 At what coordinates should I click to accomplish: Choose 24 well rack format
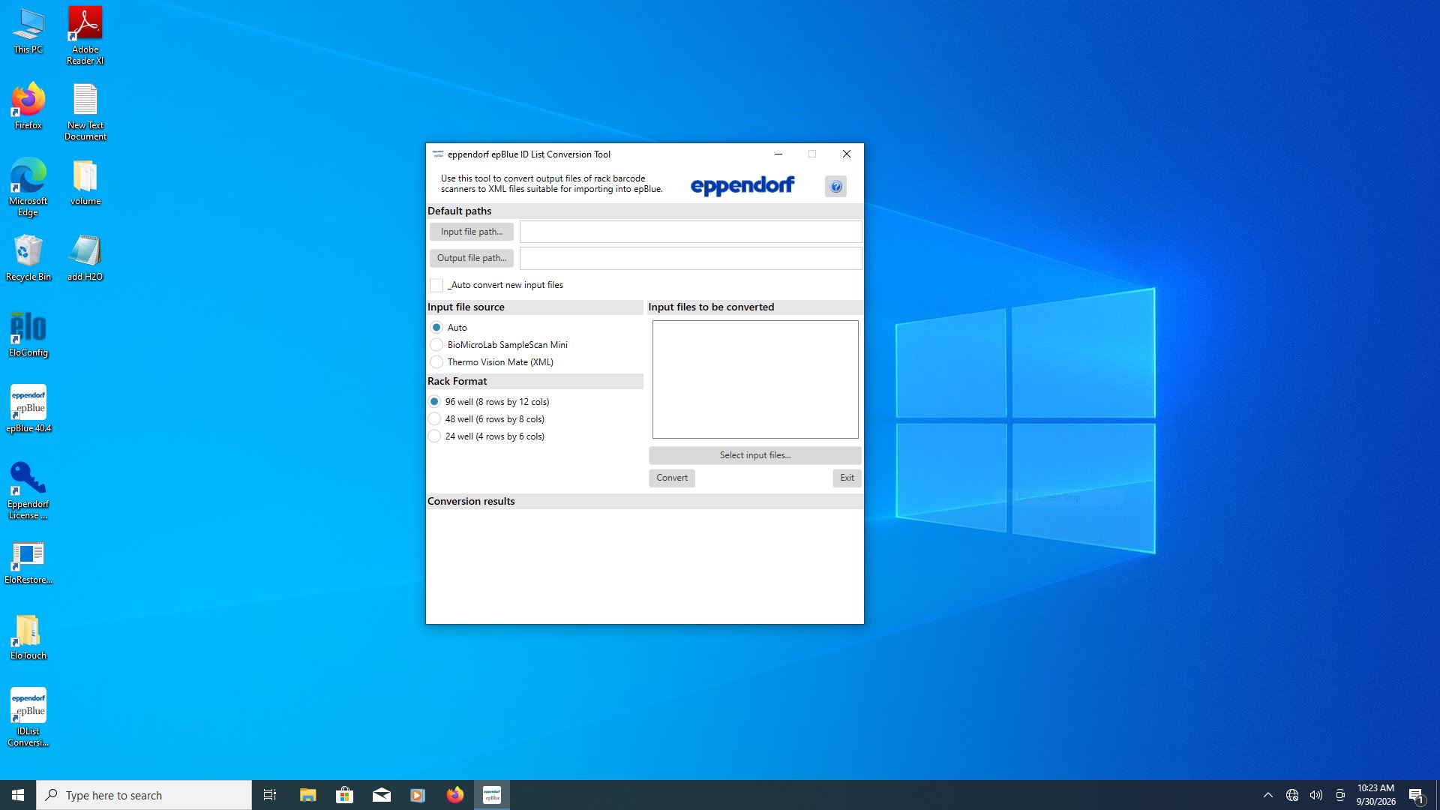(434, 436)
